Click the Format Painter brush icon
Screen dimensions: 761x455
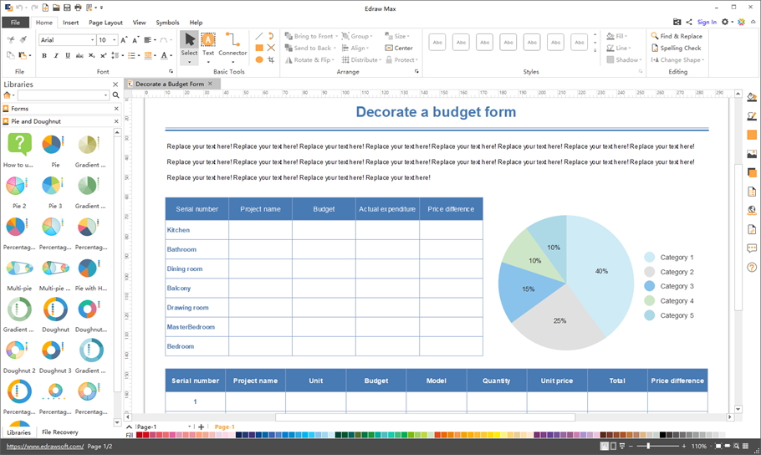23,40
